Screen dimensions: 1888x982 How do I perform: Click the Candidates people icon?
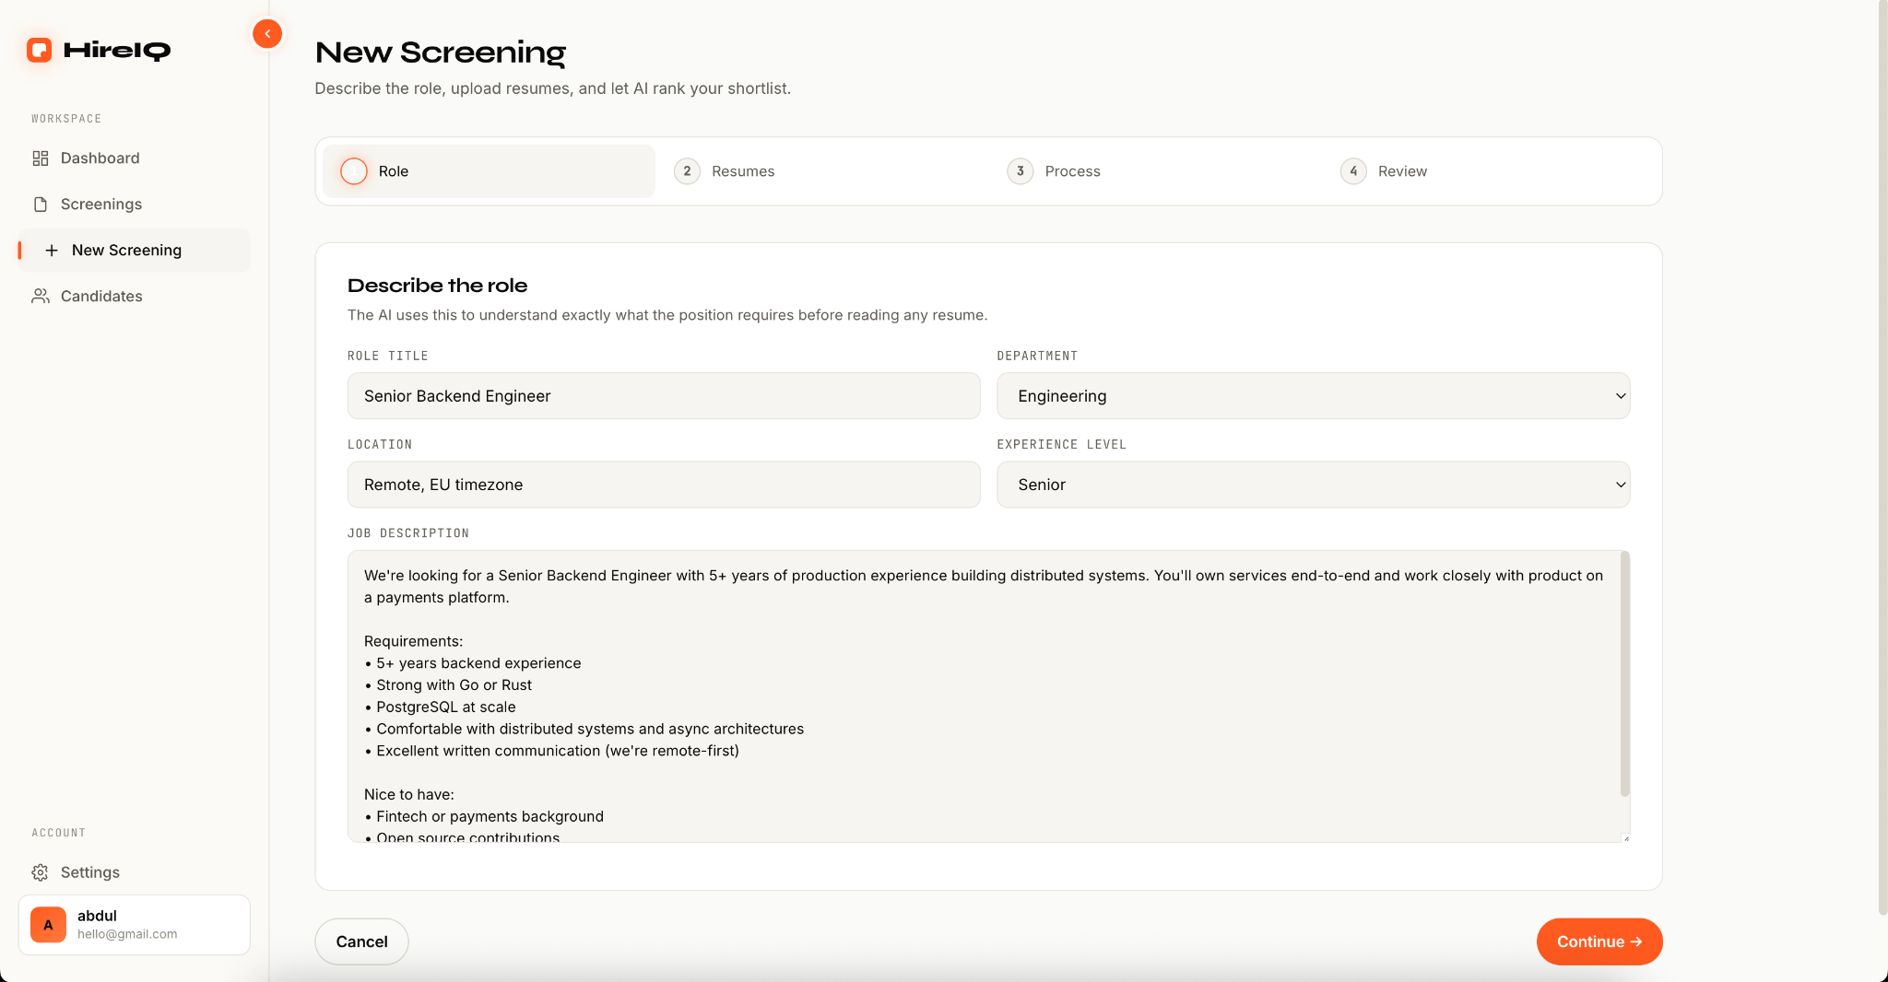tap(41, 297)
